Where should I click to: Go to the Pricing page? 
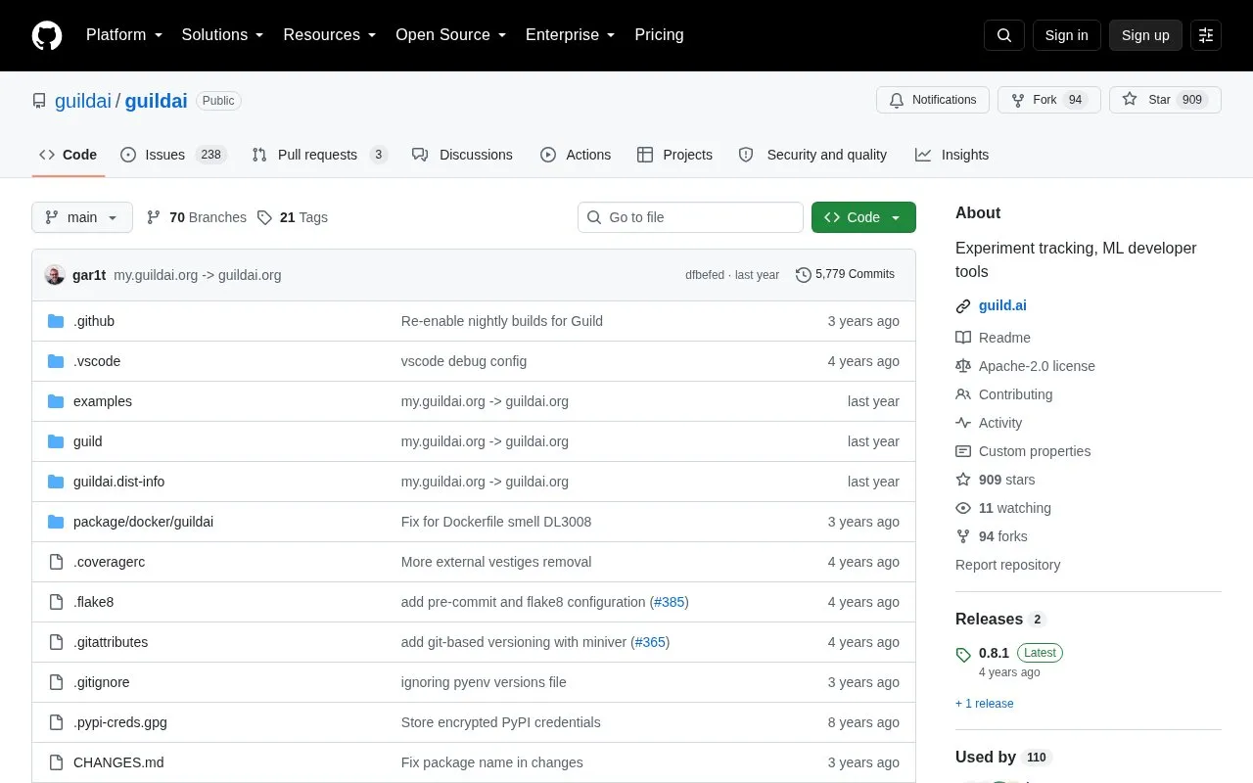659,35
